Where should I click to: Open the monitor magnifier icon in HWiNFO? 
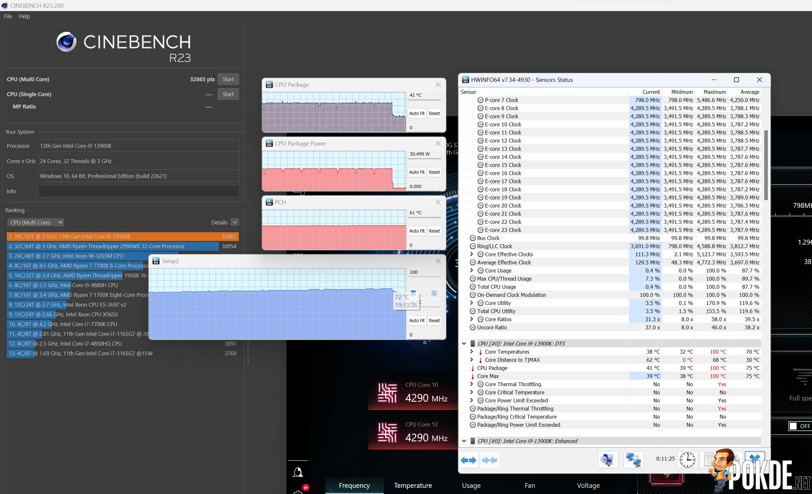607,460
